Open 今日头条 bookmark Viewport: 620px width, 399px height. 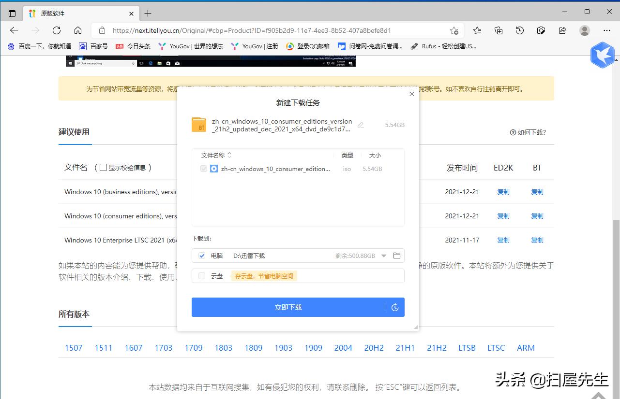pyautogui.click(x=133, y=46)
